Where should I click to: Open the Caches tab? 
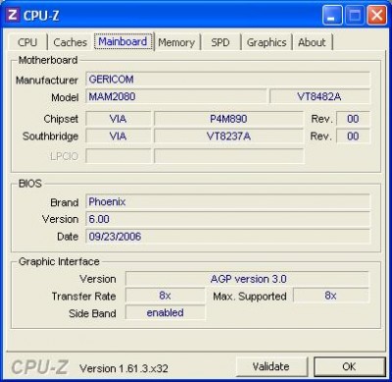coord(70,42)
